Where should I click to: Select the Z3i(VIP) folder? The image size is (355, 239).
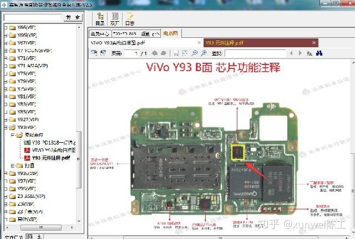26,204
